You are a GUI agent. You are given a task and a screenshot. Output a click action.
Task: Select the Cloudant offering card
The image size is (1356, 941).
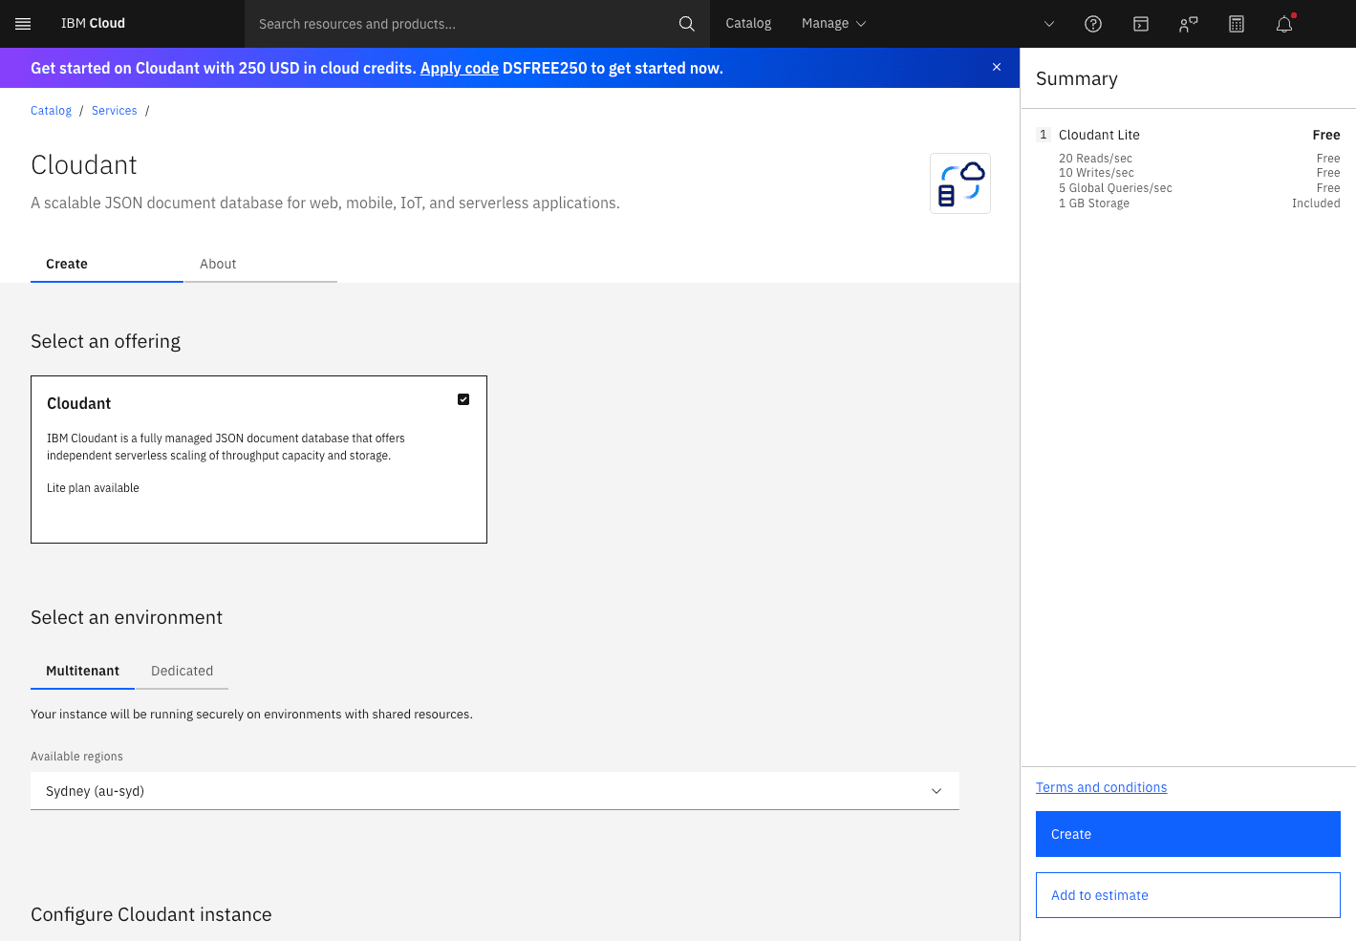259,460
